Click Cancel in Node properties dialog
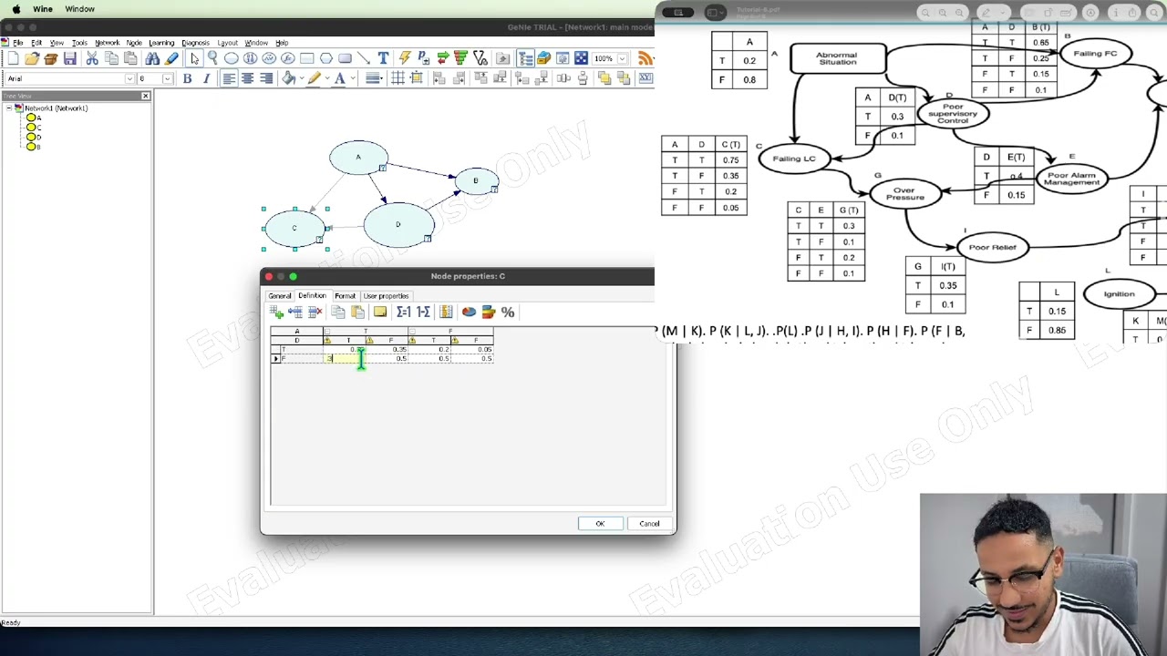The image size is (1167, 656). click(x=649, y=524)
